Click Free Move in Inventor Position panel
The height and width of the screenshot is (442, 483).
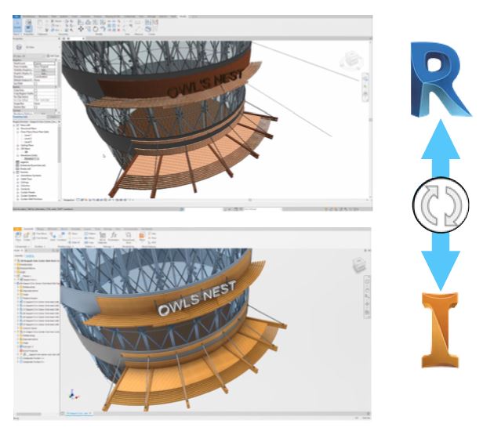(x=40, y=234)
